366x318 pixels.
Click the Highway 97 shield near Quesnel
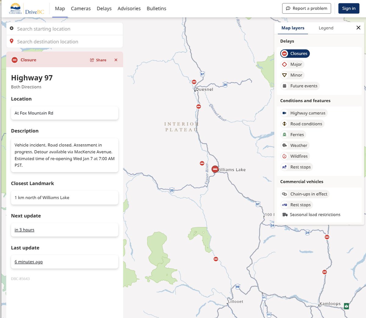202,74
